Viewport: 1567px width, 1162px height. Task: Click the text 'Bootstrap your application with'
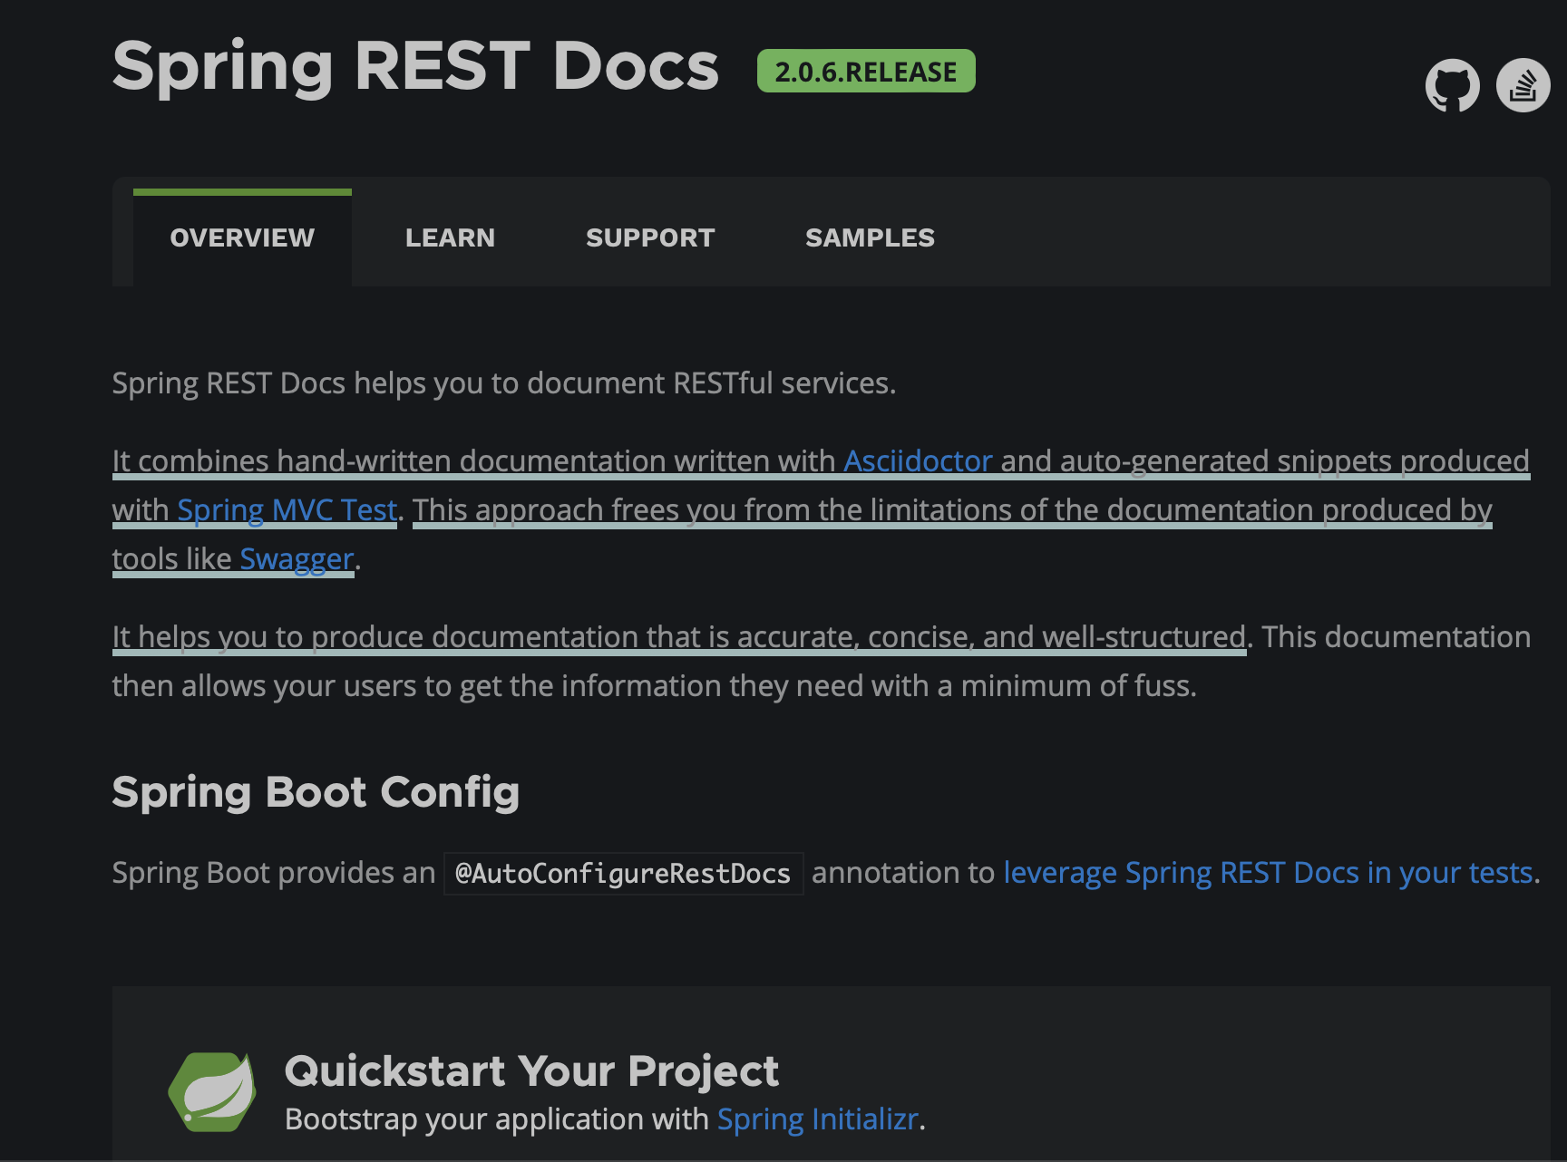pyautogui.click(x=497, y=1119)
